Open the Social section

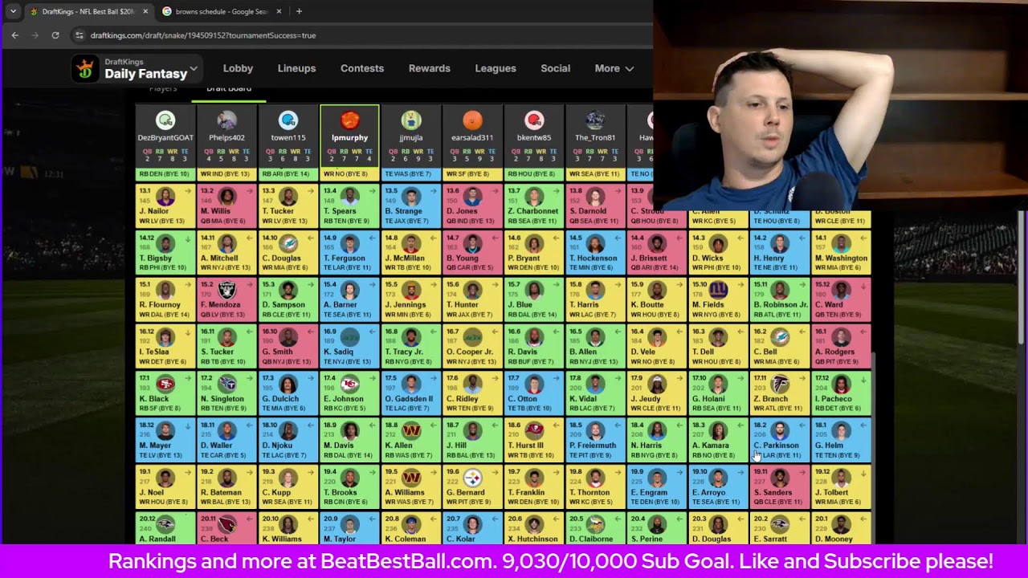(555, 68)
